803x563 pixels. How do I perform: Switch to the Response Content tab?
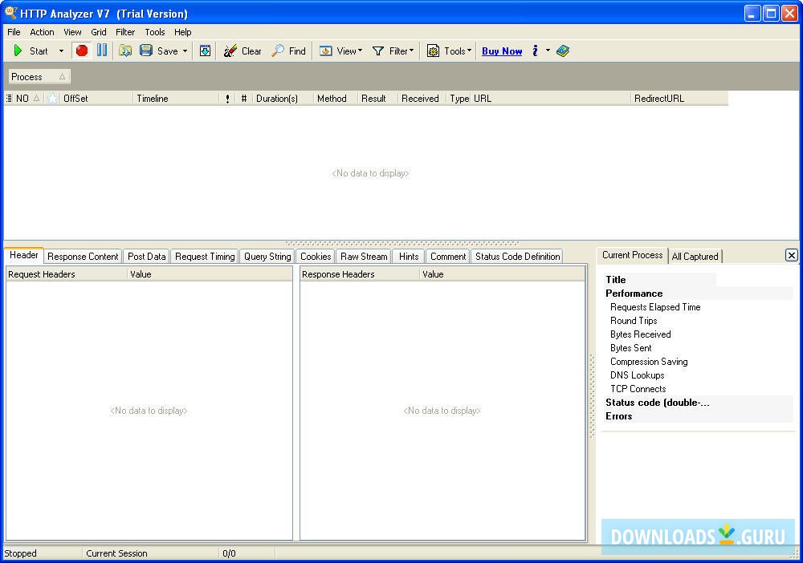83,257
